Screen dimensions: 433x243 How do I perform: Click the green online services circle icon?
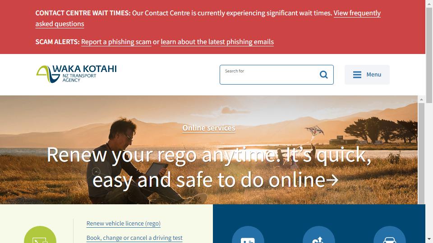click(x=40, y=234)
